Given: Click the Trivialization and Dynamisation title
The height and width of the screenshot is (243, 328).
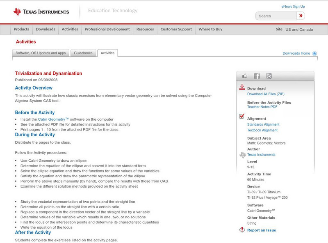Looking at the screenshot, I should (x=48, y=73).
